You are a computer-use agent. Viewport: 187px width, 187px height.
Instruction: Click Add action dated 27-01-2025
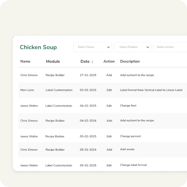click(109, 75)
